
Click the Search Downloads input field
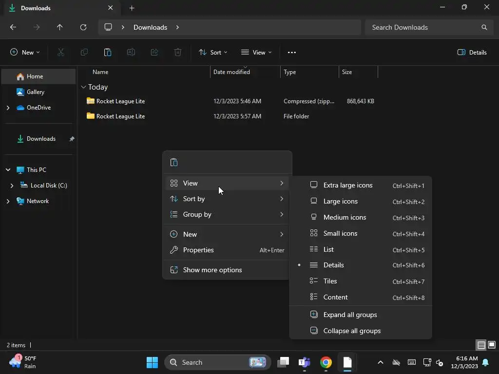click(429, 27)
